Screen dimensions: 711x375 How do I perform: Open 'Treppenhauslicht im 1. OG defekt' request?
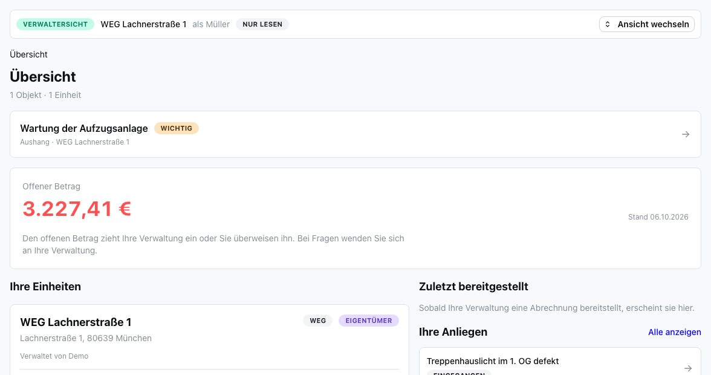560,362
